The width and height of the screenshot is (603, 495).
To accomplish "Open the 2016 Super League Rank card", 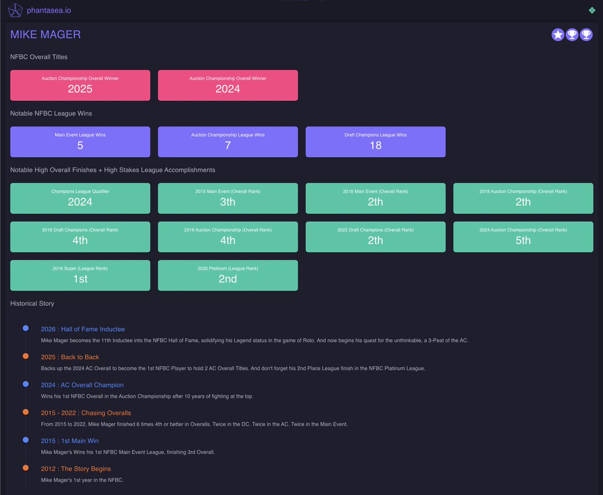I will tap(80, 275).
